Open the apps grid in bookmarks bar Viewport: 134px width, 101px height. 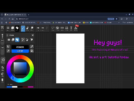click(2, 22)
